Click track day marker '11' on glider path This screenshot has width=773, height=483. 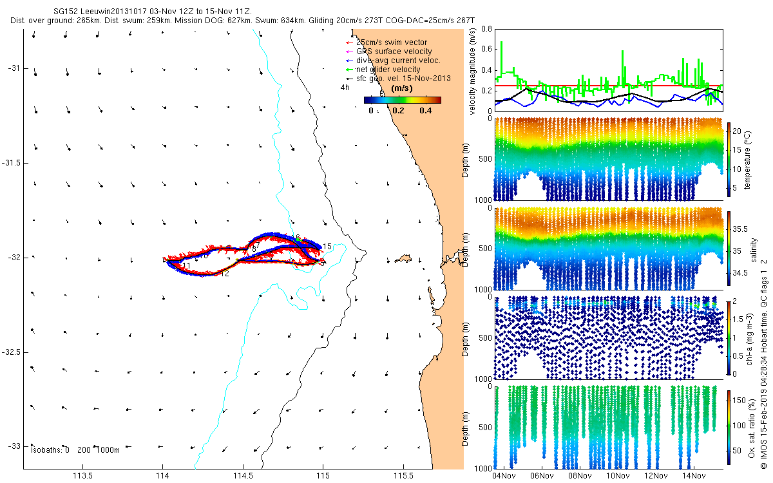186,266
